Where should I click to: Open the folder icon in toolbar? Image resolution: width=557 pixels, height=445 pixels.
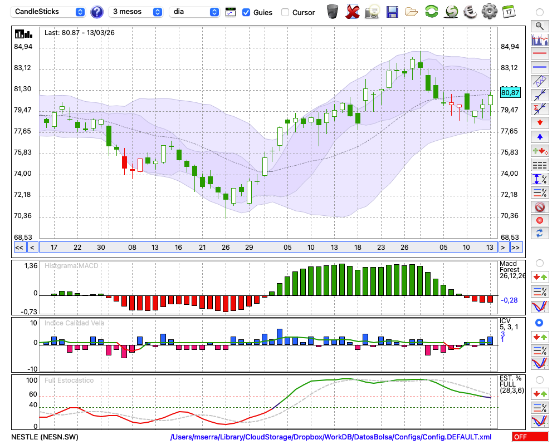(412, 11)
